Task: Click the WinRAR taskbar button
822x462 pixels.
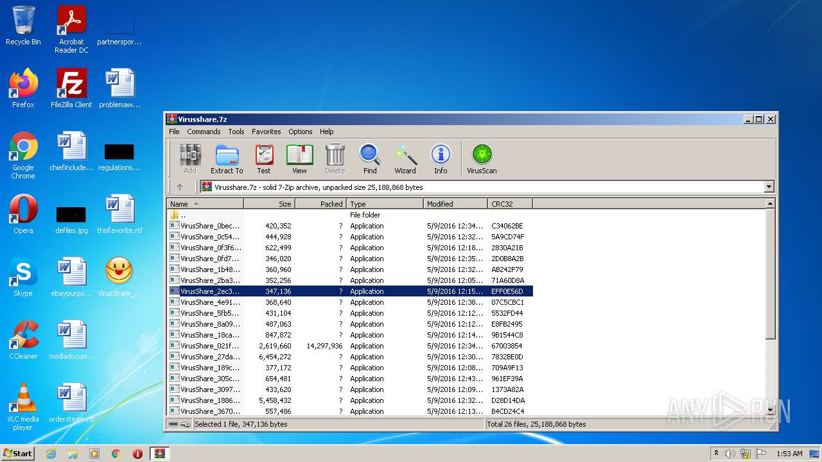Action: pyautogui.click(x=159, y=454)
